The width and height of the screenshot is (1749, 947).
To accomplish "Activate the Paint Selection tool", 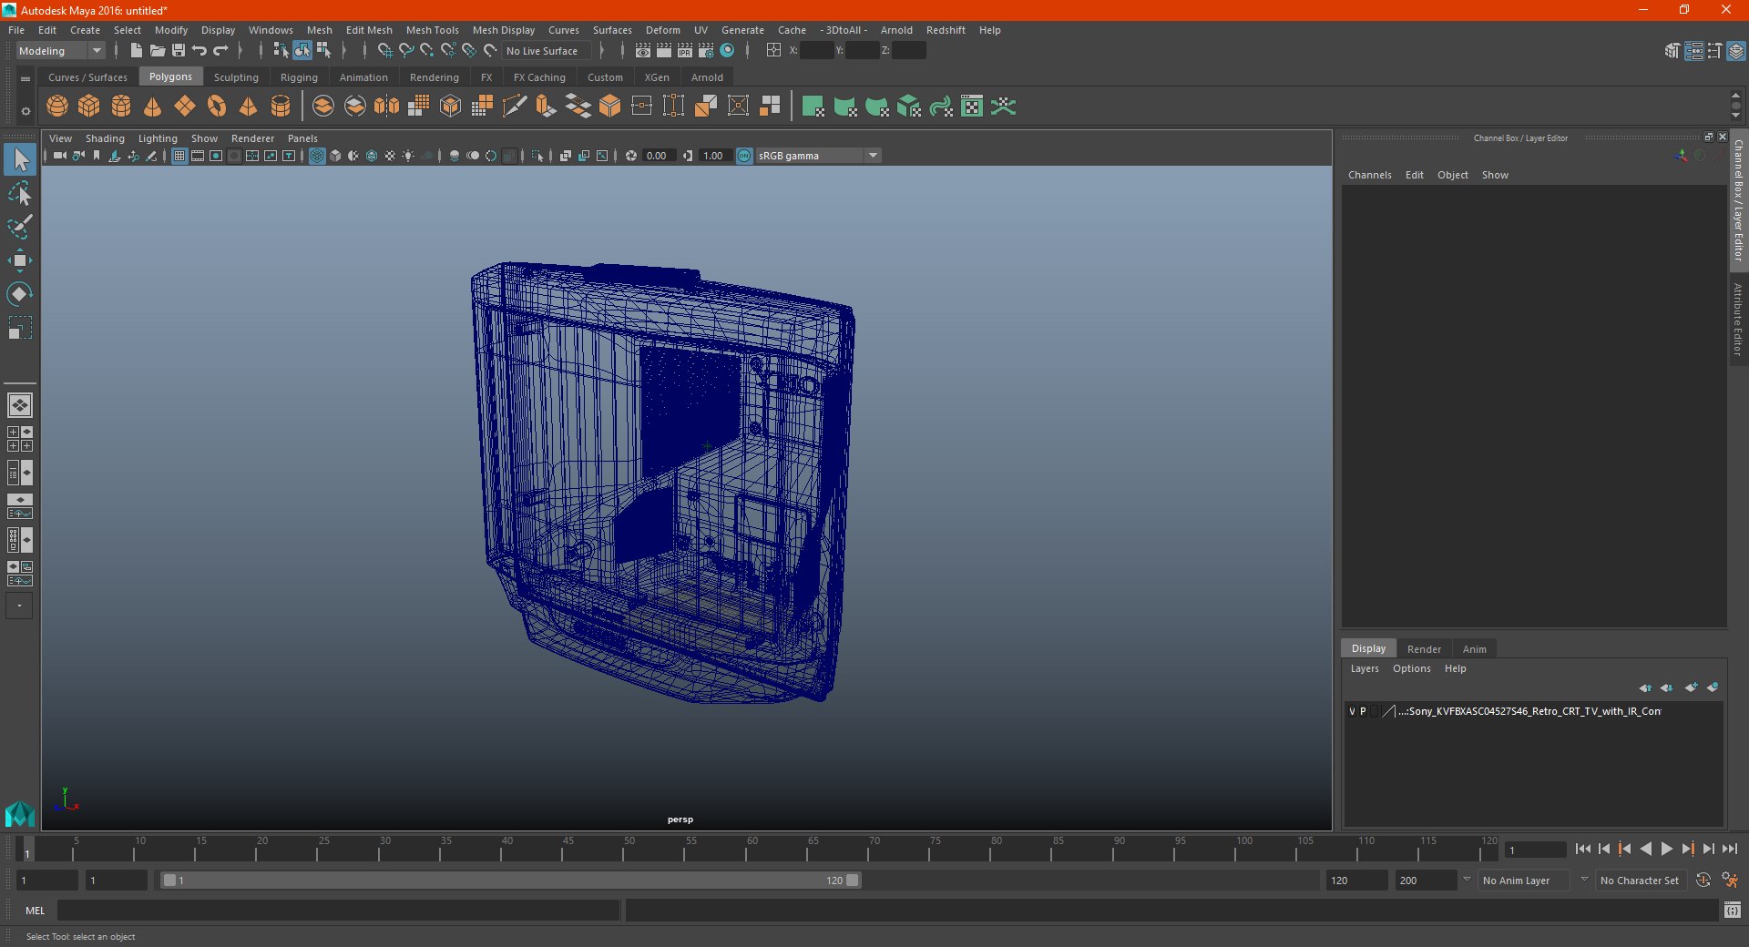I will pyautogui.click(x=19, y=227).
